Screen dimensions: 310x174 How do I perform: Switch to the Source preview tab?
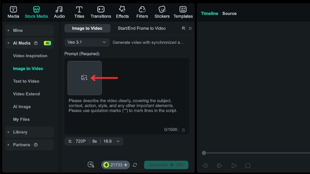[229, 14]
